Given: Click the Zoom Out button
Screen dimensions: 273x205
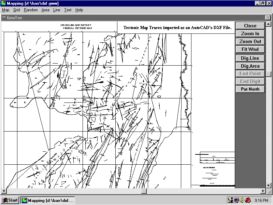Looking at the screenshot, I should [x=250, y=41].
